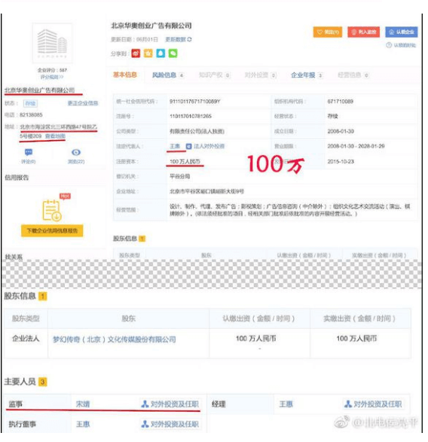Open 对外投资及任职 for 经理 王惠
The height and width of the screenshot is (442, 428).
[373, 404]
